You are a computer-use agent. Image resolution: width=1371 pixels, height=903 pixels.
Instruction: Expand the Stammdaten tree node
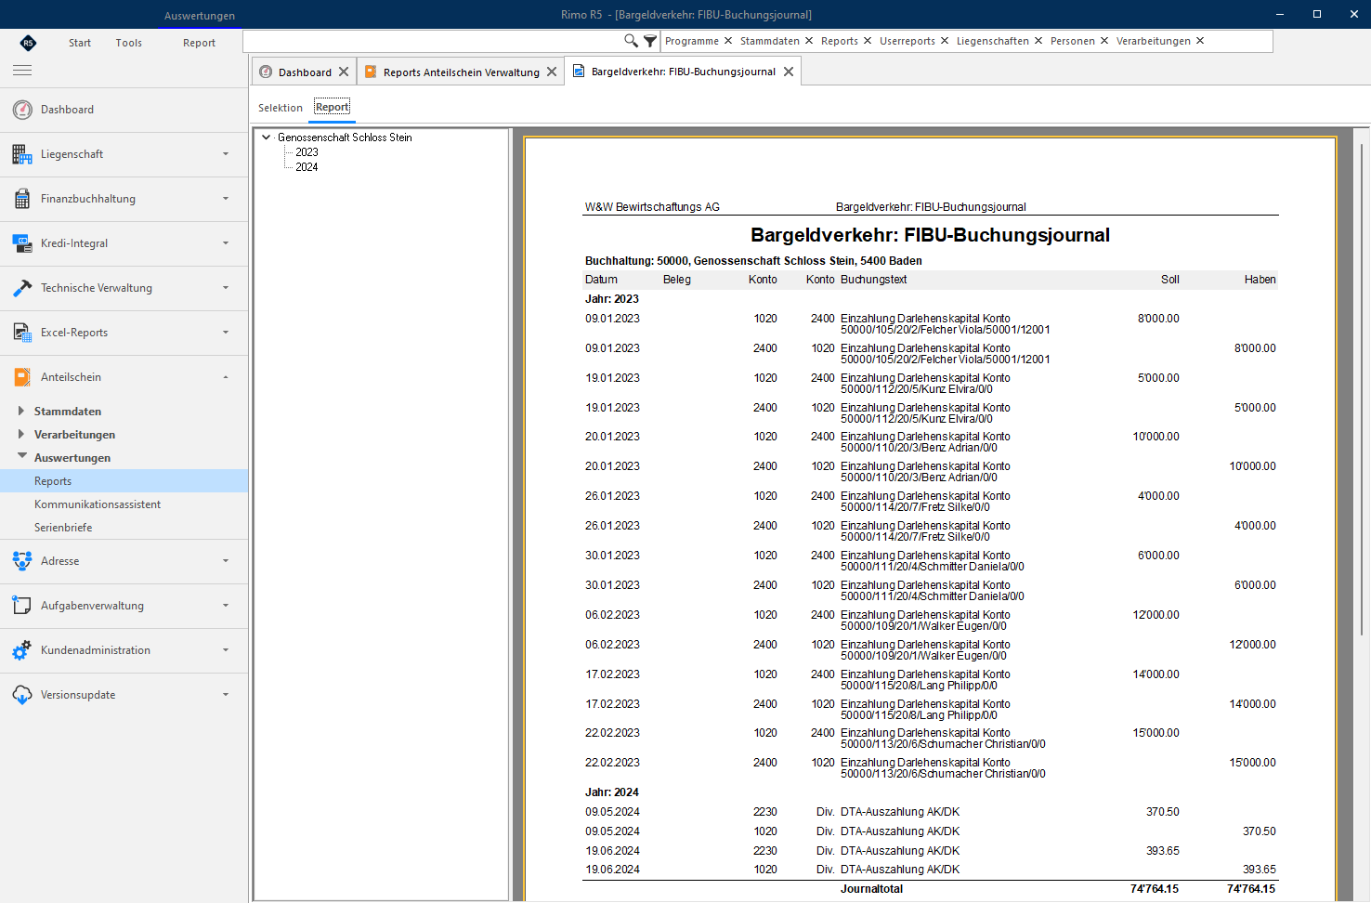click(21, 411)
